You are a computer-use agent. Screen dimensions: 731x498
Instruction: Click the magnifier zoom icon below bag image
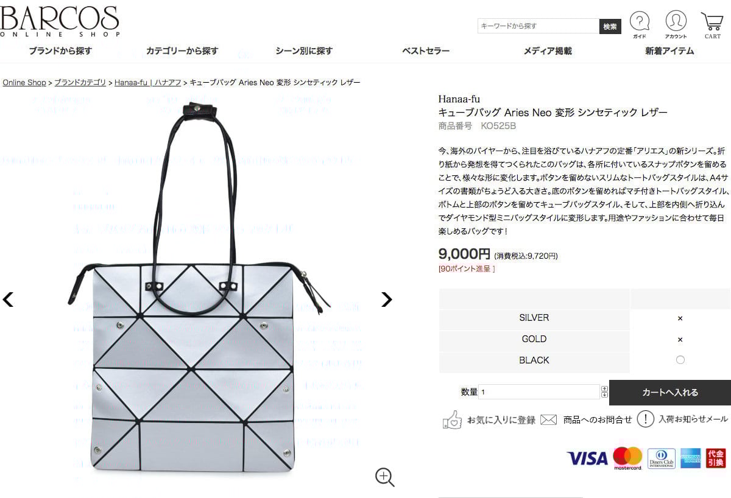384,477
